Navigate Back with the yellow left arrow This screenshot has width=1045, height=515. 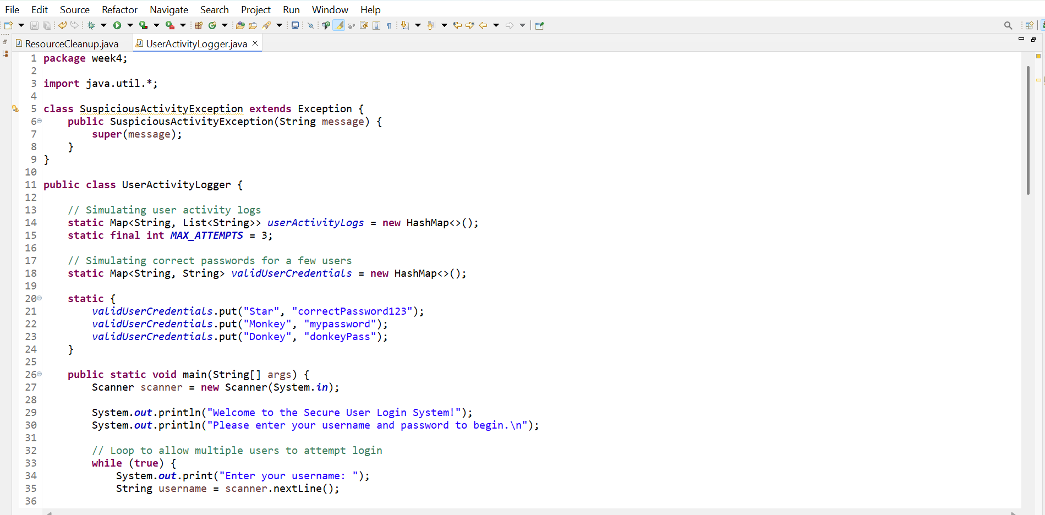[483, 25]
